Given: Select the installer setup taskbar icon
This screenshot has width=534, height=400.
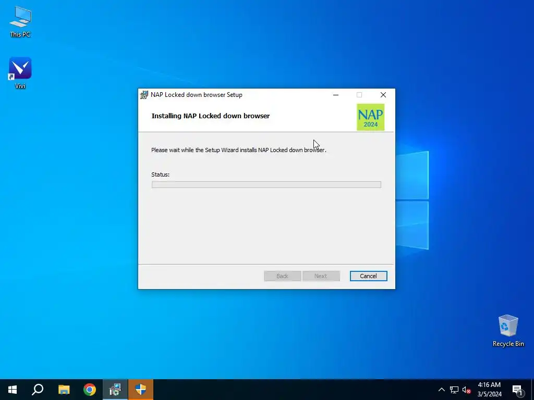Looking at the screenshot, I should (115, 390).
